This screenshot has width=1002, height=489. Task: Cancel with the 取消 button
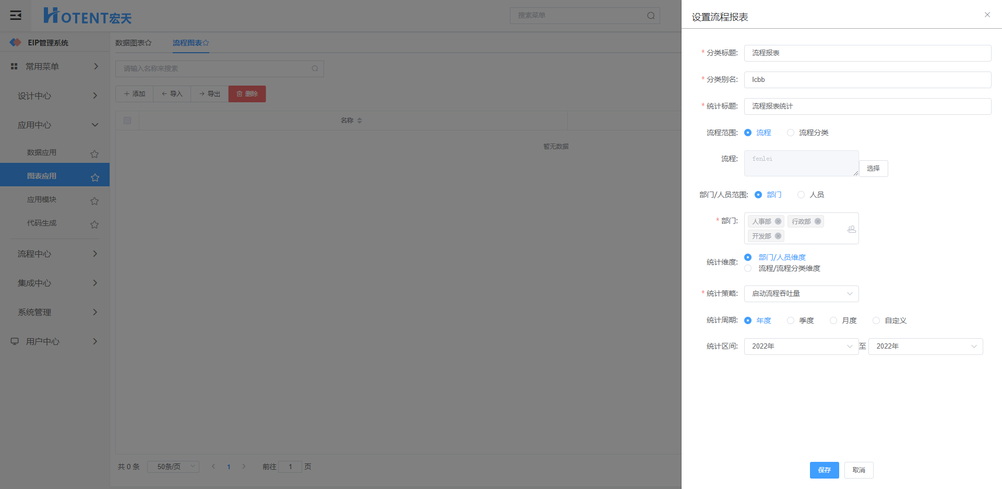tap(859, 470)
